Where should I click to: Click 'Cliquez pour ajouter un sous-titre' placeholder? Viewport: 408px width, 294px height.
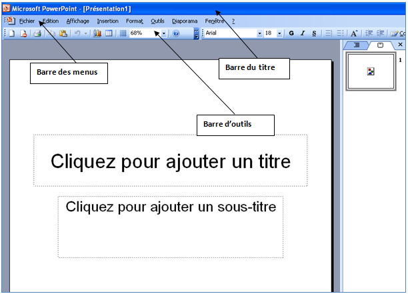click(171, 227)
